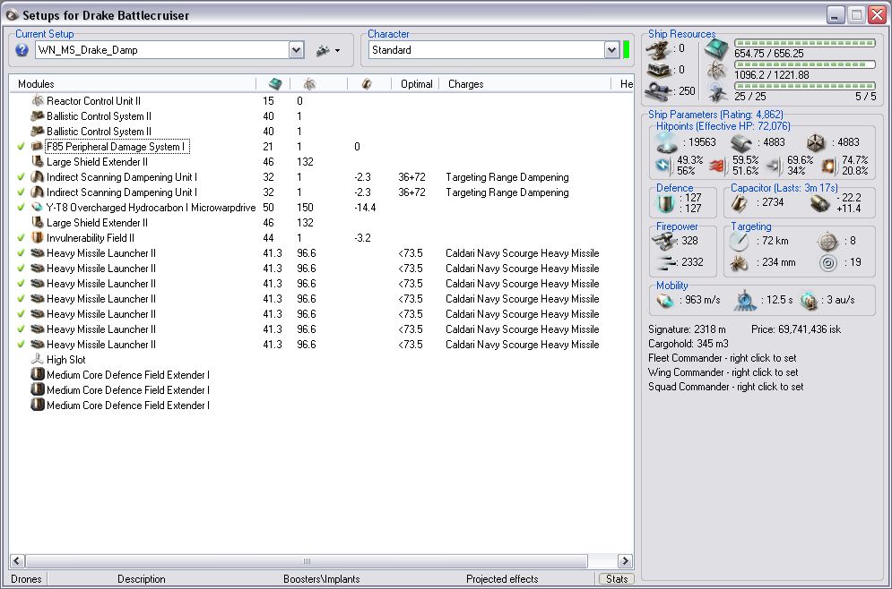Viewport: 892px width, 589px height.
Task: Click the launcher hardpoints icon in Ship Resources
Action: click(x=659, y=70)
